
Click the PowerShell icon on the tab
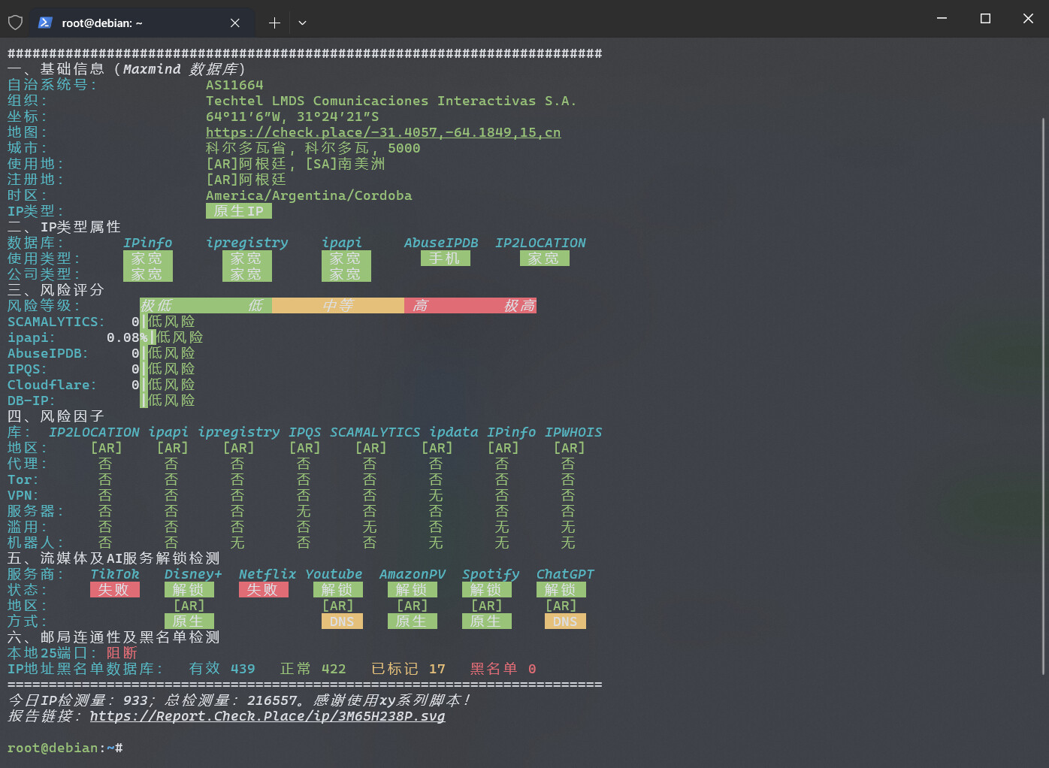[x=45, y=23]
